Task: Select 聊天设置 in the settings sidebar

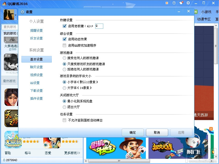Action: (x=36, y=67)
